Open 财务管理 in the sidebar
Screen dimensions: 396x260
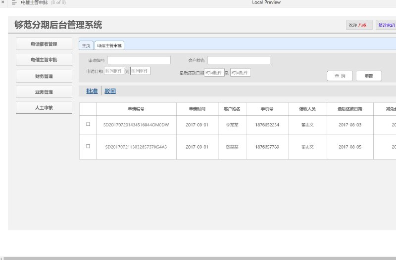(44, 76)
